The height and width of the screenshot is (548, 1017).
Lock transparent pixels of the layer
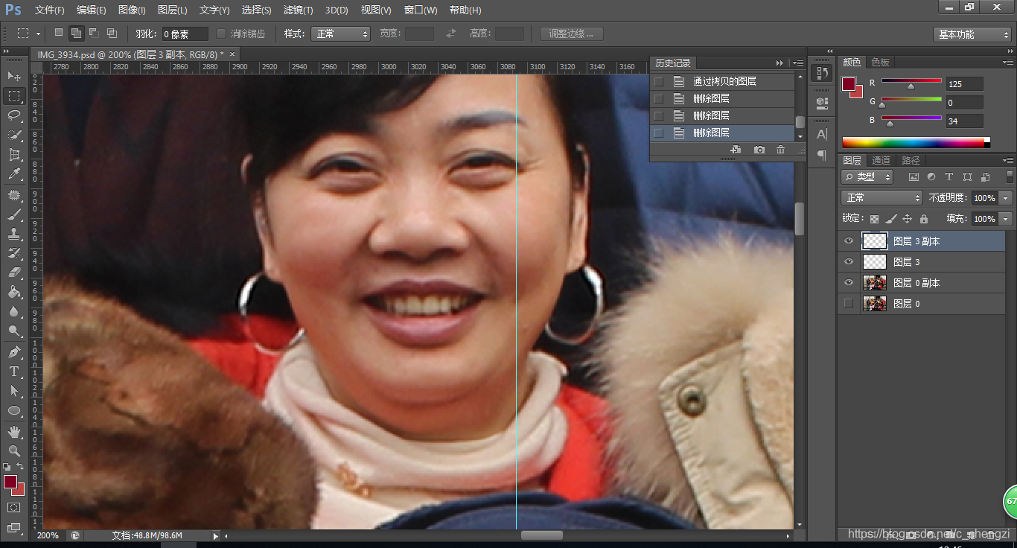pyautogui.click(x=874, y=219)
